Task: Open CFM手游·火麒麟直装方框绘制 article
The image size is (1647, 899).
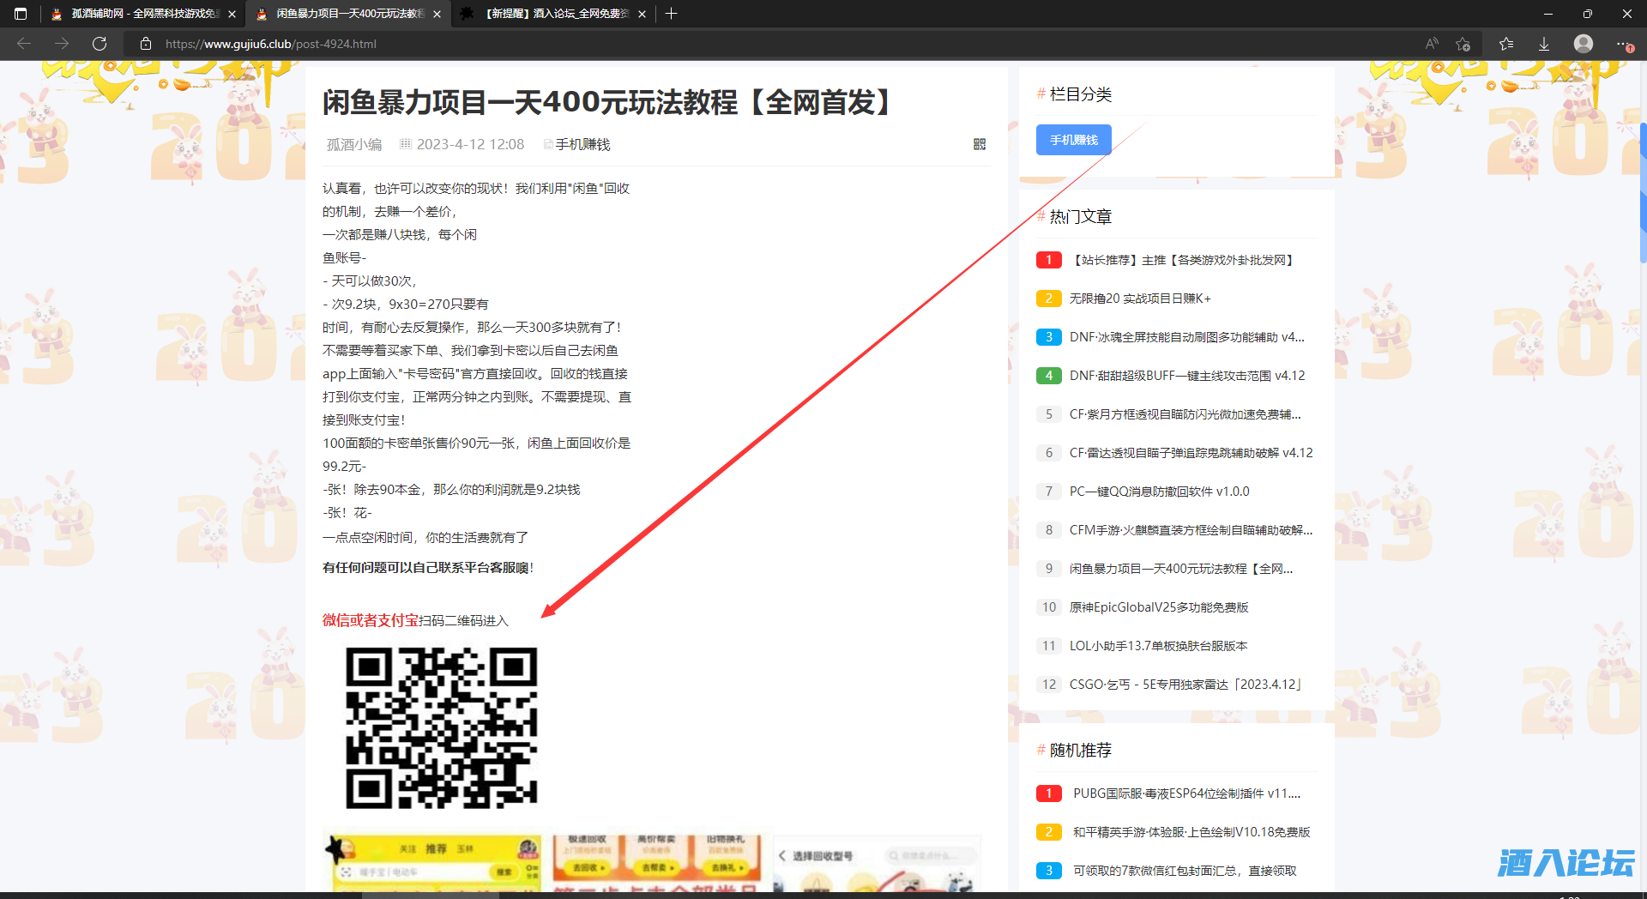Action: click(1191, 530)
